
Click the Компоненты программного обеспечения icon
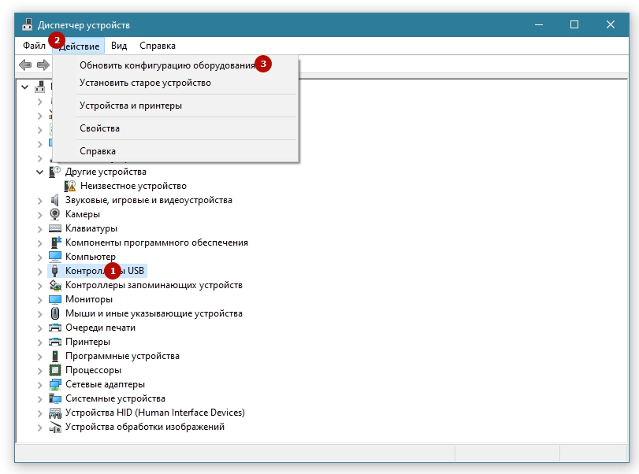tap(55, 243)
